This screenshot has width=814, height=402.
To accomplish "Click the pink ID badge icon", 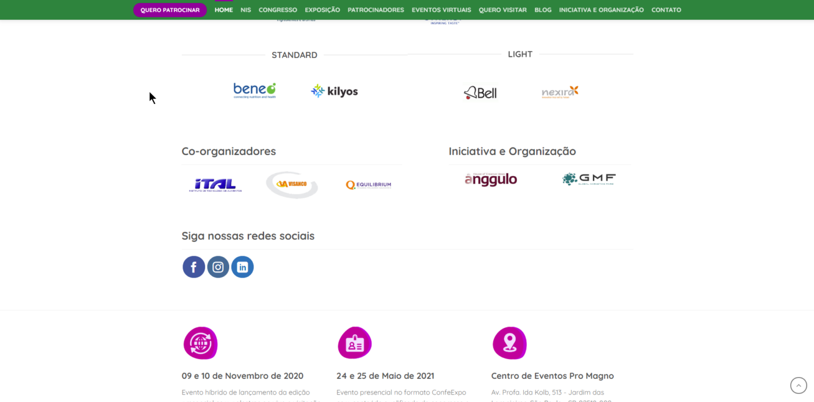I will [x=355, y=343].
